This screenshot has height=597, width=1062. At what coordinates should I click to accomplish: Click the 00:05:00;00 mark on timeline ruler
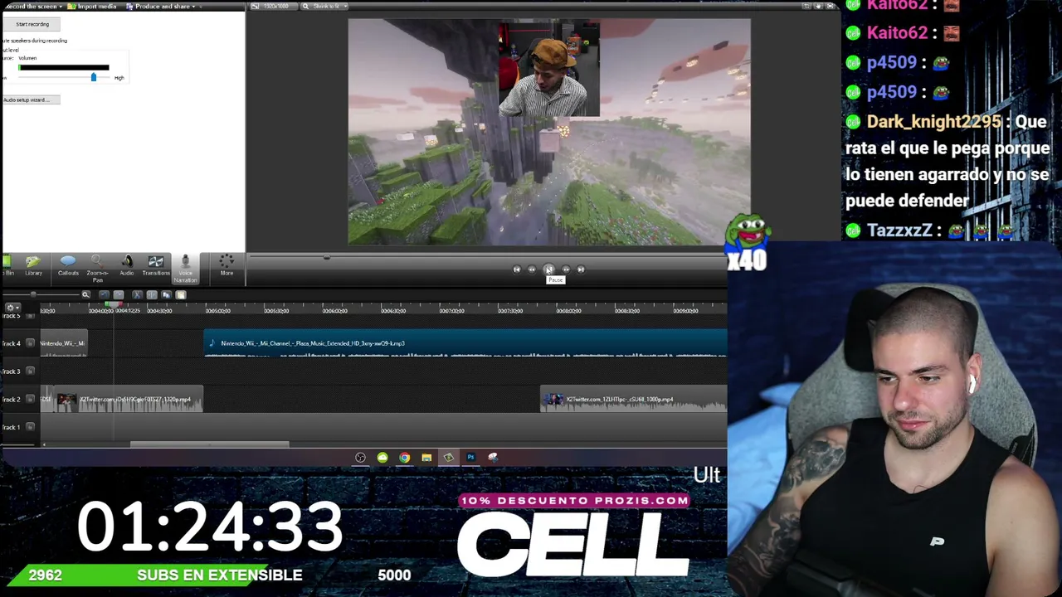pos(217,311)
